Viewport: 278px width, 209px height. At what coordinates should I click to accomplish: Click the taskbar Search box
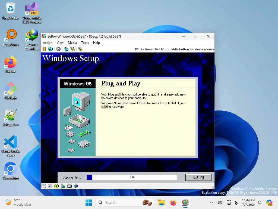125,202
